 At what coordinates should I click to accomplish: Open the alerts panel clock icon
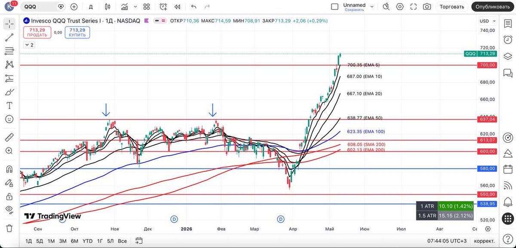(x=508, y=39)
